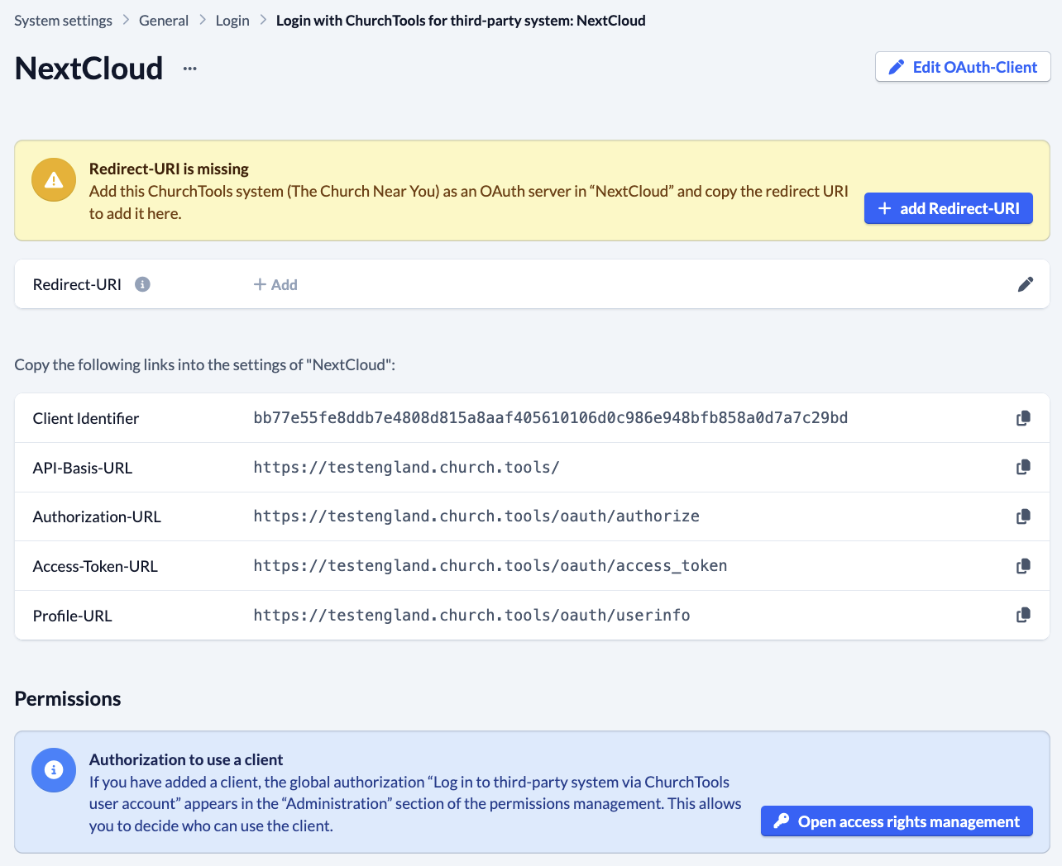Click the 'Copy the following links' instruction text

click(x=205, y=364)
